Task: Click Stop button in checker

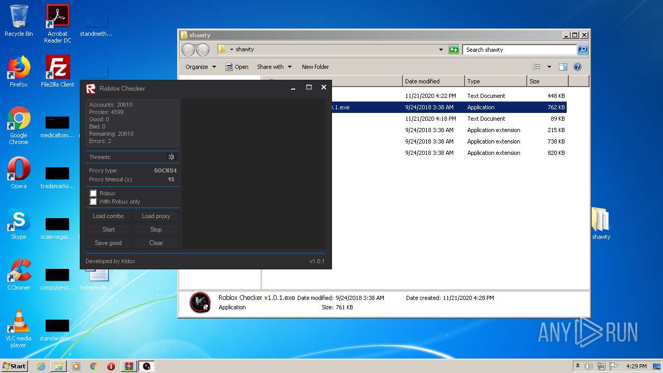Action: (156, 229)
